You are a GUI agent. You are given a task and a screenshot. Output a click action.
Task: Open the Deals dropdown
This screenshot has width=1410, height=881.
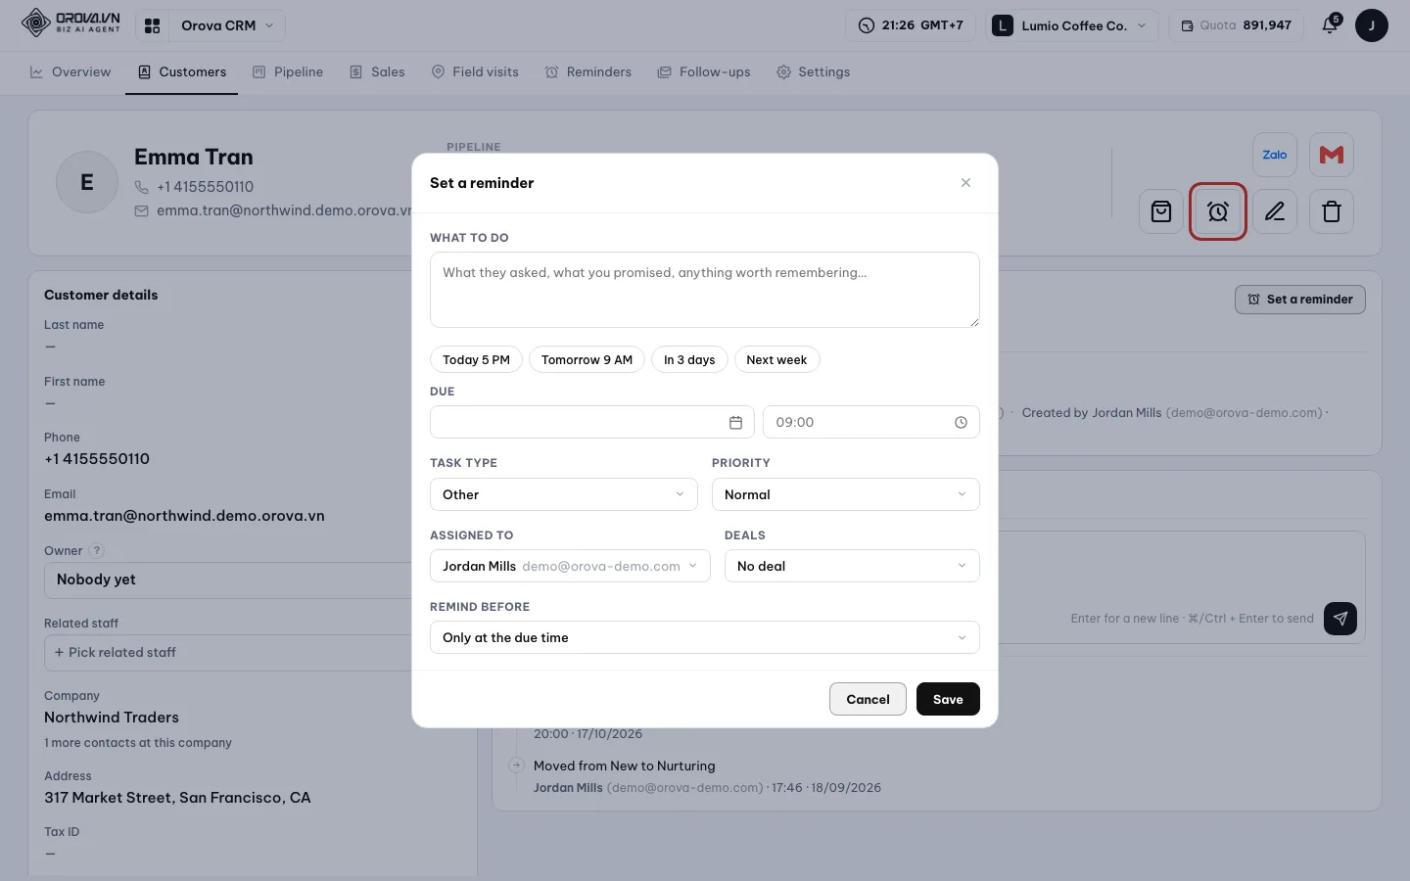tap(852, 566)
